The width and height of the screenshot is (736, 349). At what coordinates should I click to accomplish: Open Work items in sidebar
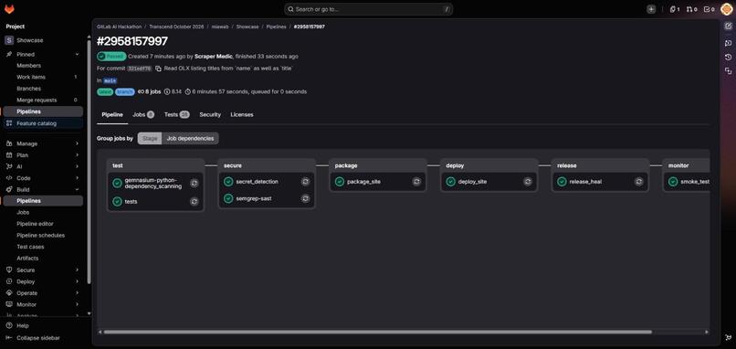pyautogui.click(x=43, y=77)
